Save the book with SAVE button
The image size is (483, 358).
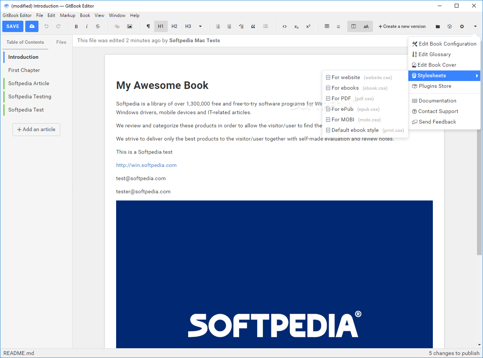click(x=13, y=26)
